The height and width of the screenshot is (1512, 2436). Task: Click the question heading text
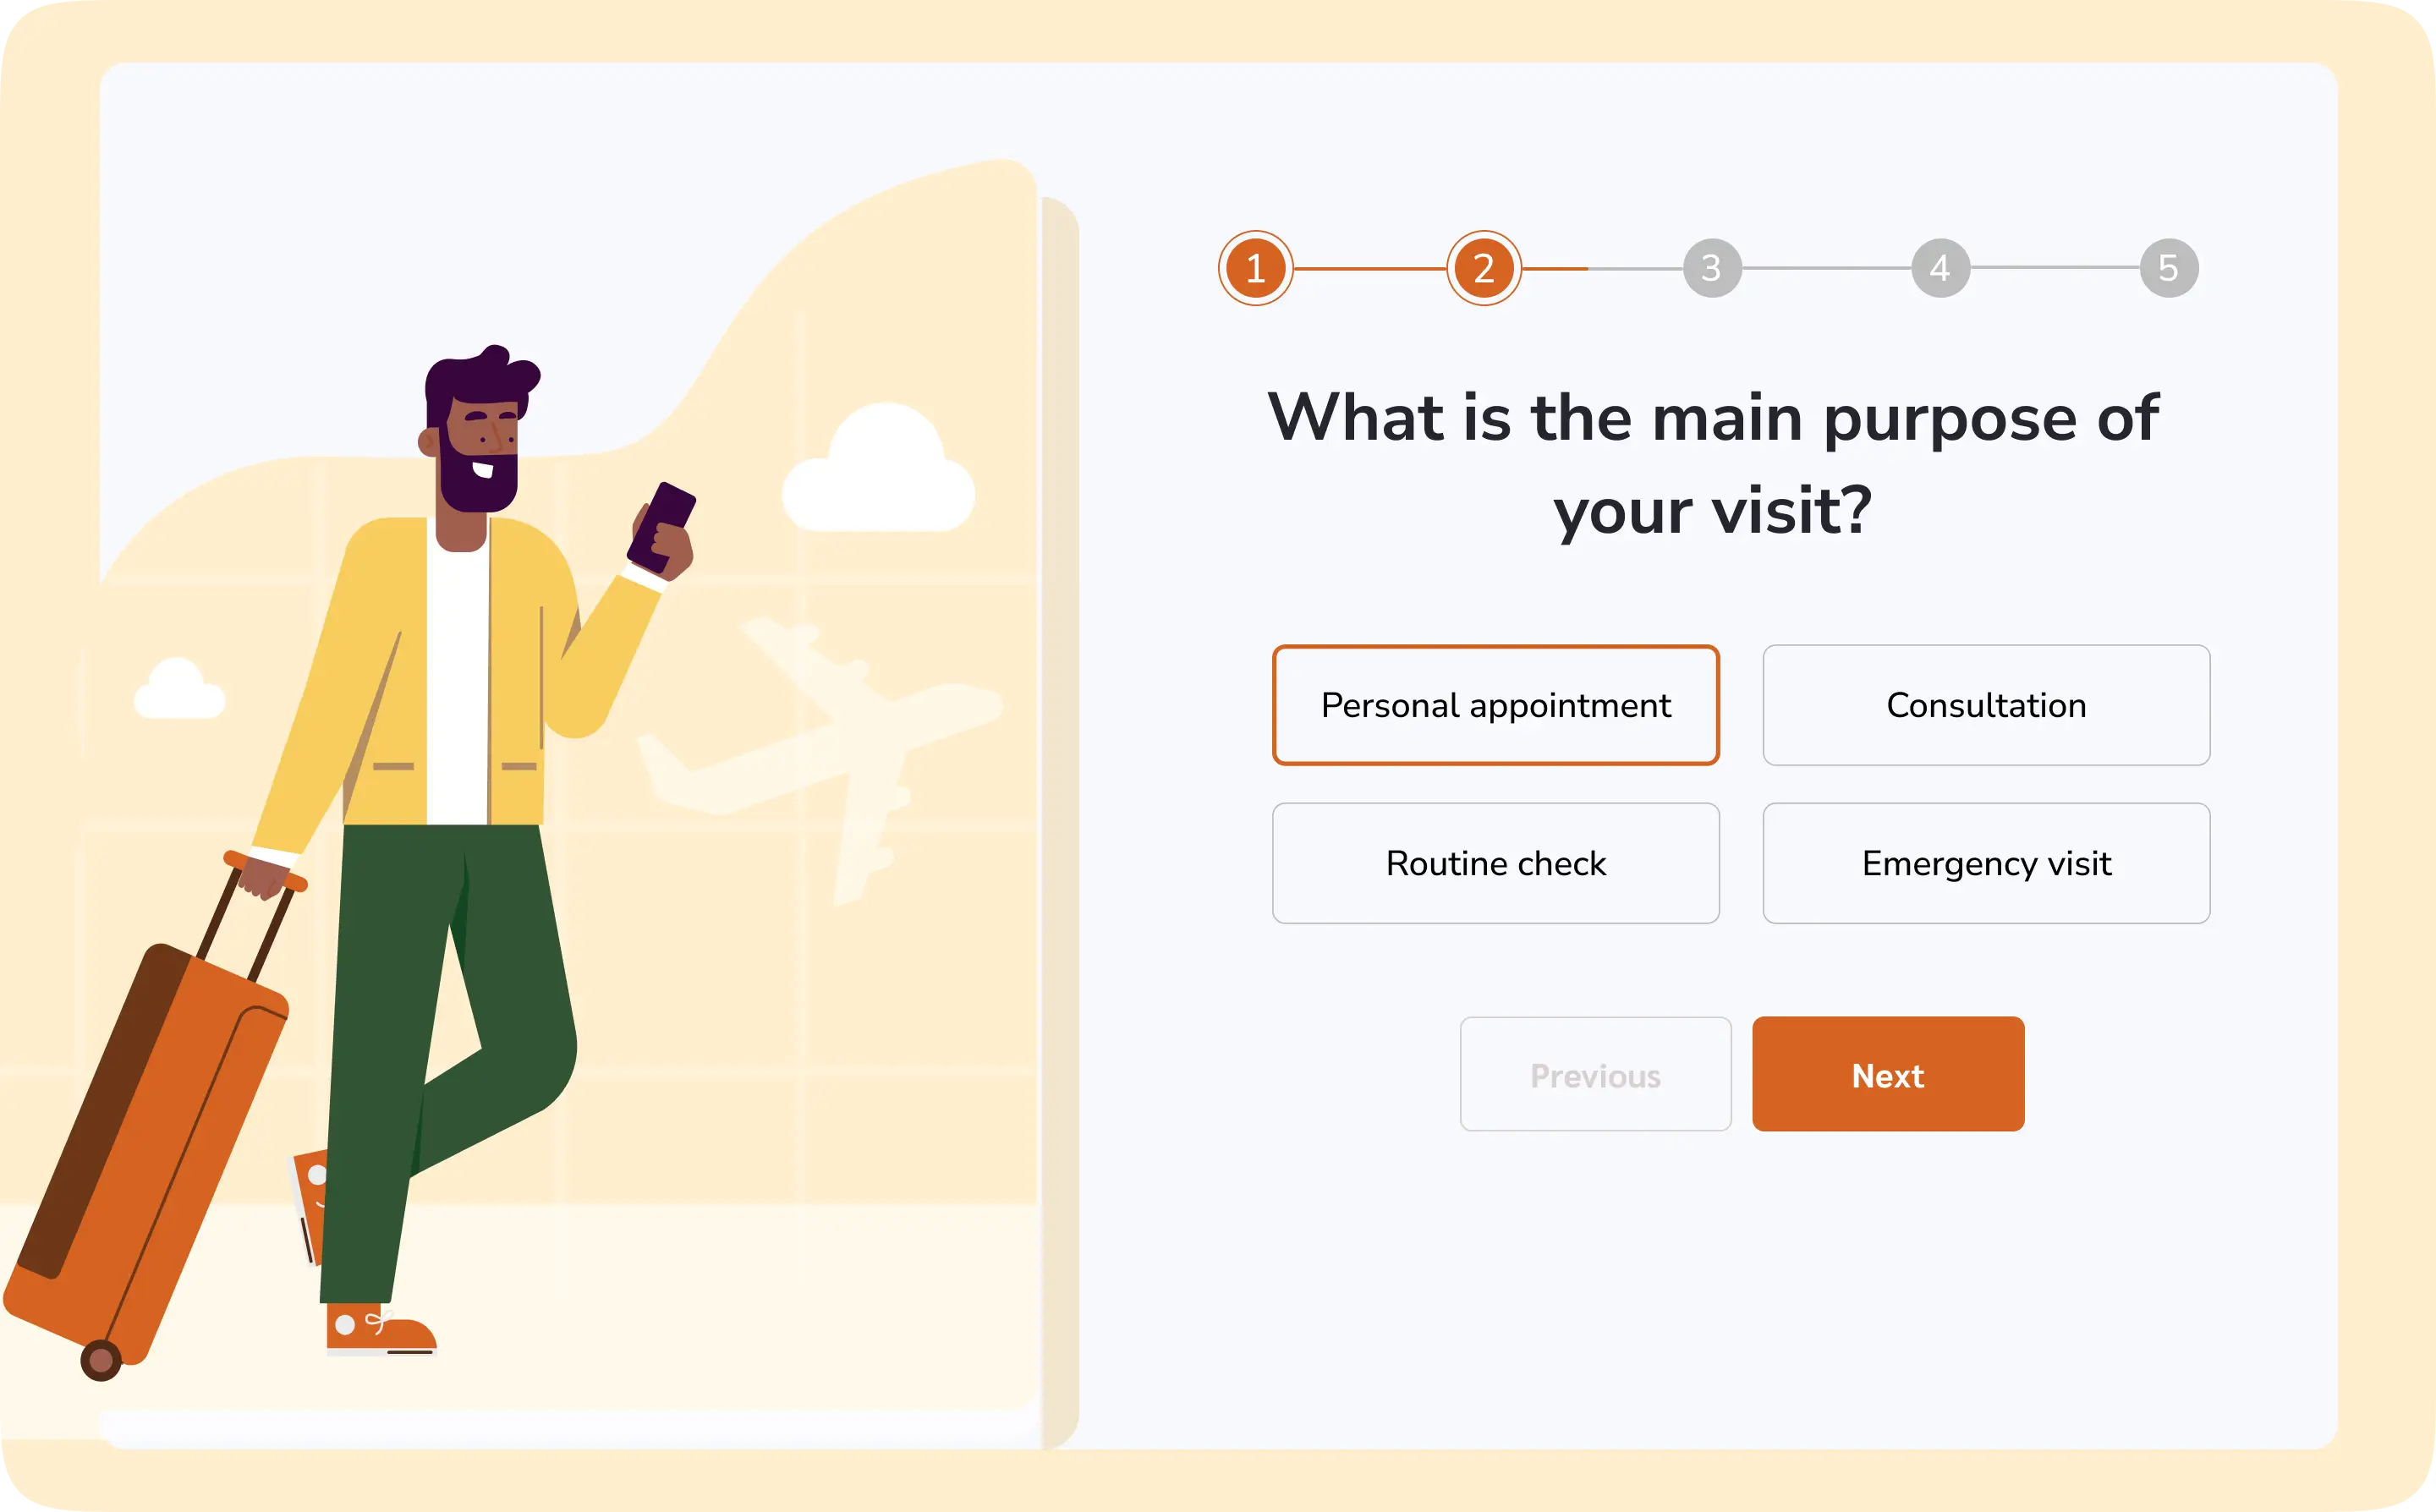tap(1712, 463)
